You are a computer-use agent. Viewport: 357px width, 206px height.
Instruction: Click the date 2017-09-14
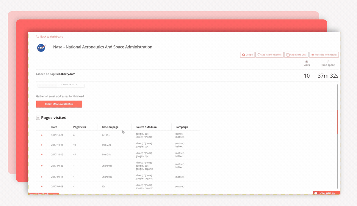point(57,177)
